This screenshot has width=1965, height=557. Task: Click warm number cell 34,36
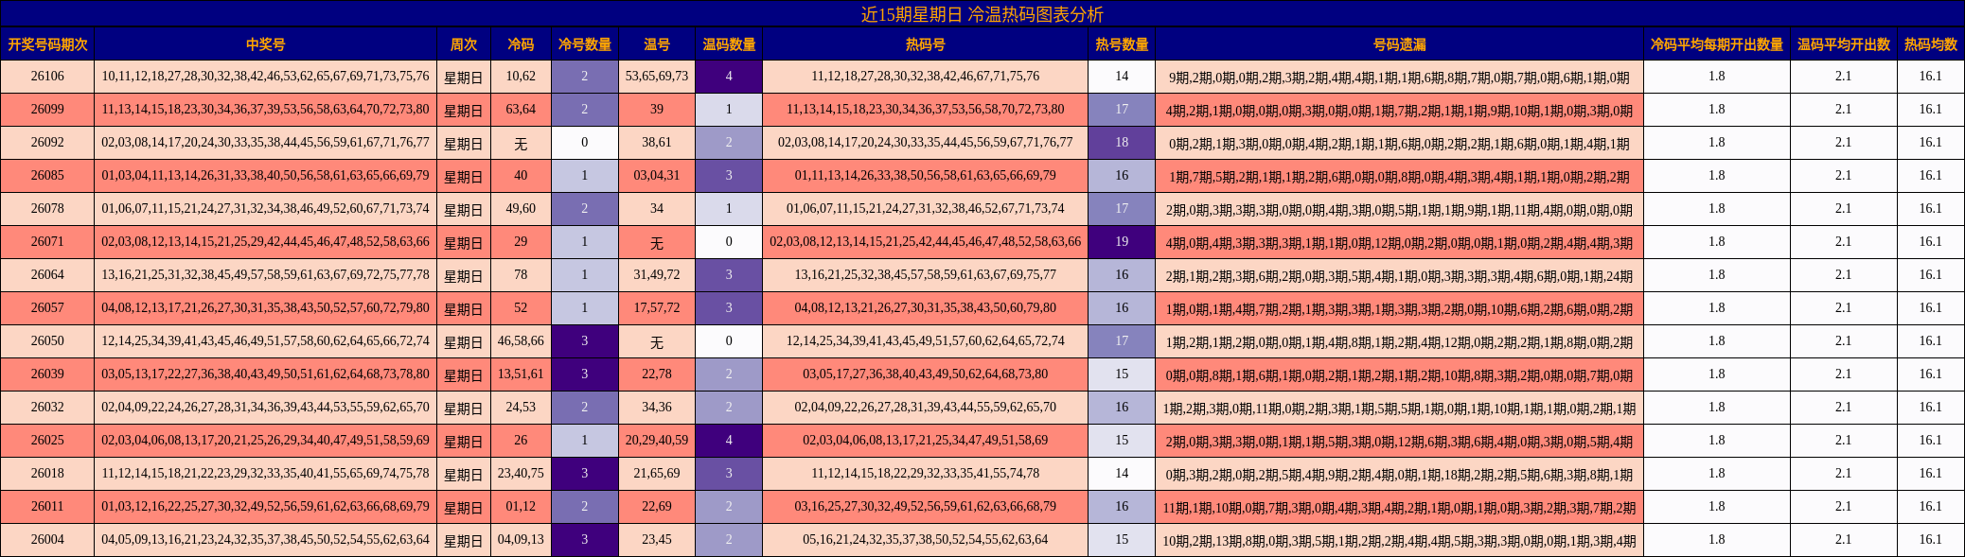click(657, 408)
